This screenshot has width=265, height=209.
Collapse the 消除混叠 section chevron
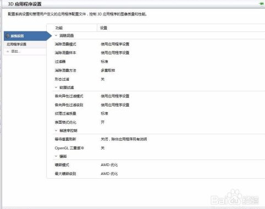56,36
